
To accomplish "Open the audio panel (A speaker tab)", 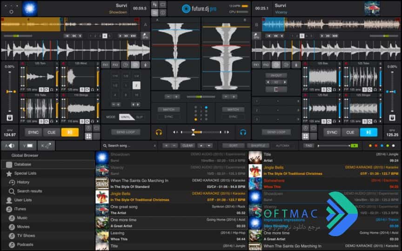I will tap(10, 146).
